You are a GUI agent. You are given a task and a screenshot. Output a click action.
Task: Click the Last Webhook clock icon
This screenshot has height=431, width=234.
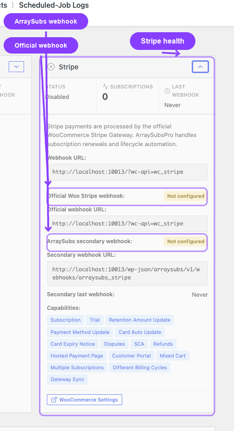coord(167,91)
